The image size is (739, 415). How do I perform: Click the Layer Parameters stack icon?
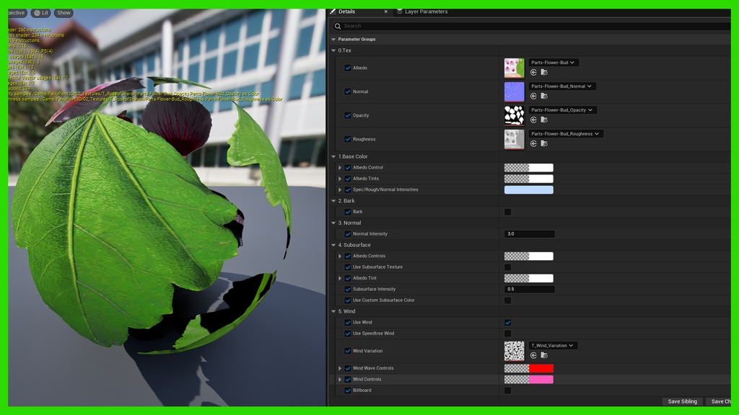[x=399, y=12]
